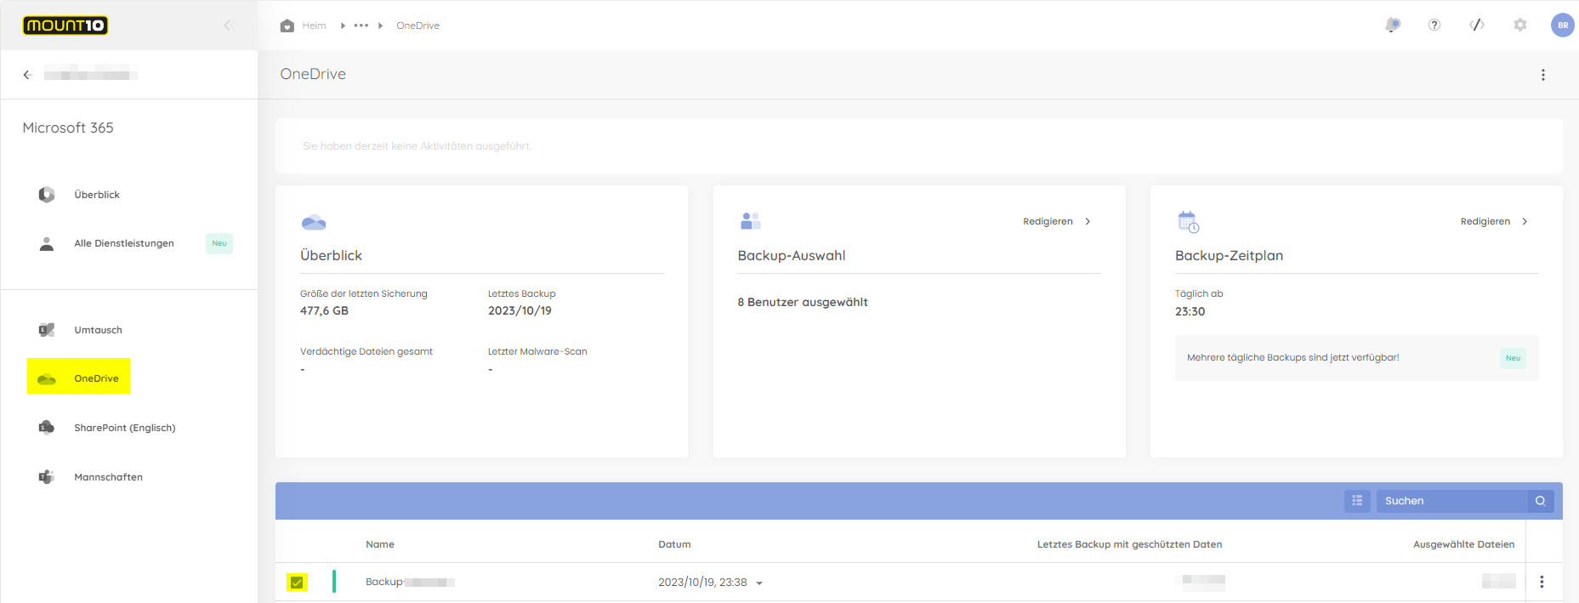Select SharePoint (Englisch) in sidebar
The image size is (1579, 603).
pyautogui.click(x=124, y=428)
